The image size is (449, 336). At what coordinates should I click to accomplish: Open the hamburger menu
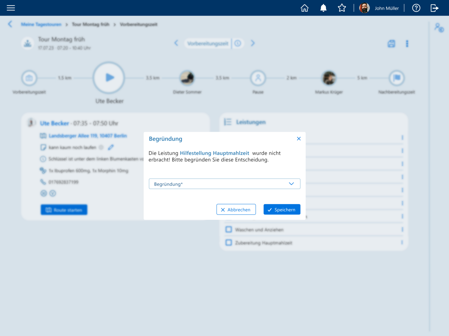(11, 8)
